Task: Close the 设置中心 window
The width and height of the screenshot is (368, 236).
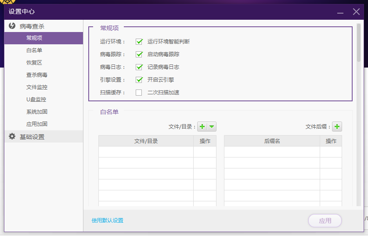Action: (356, 11)
